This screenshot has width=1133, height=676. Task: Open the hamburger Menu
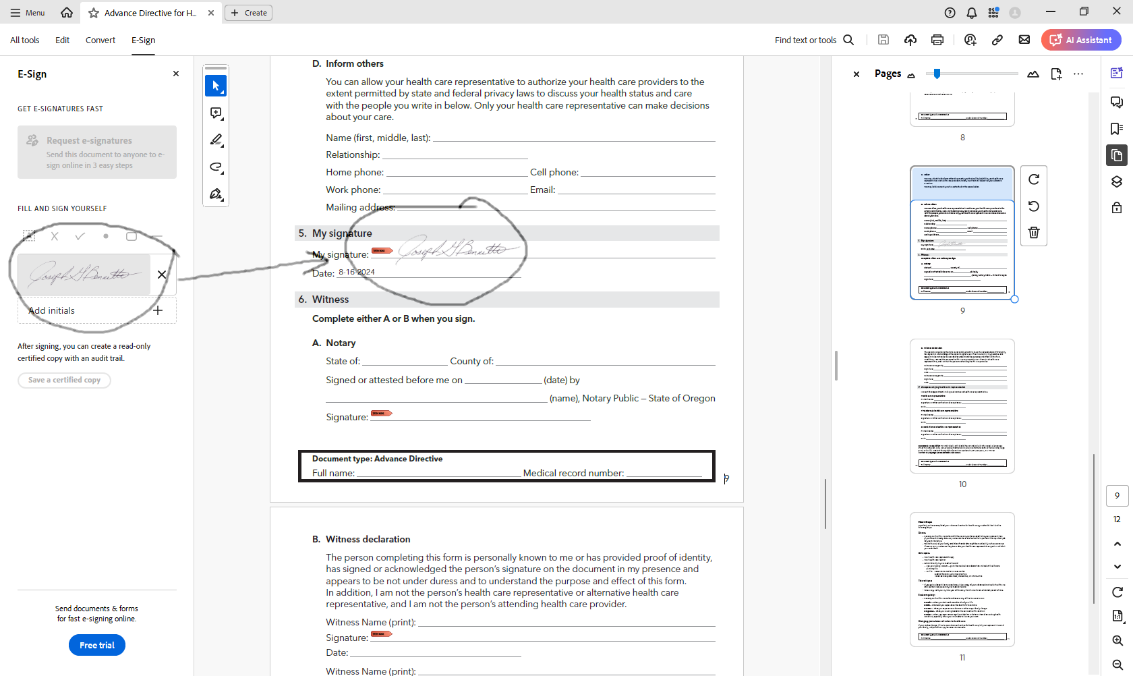pos(27,13)
